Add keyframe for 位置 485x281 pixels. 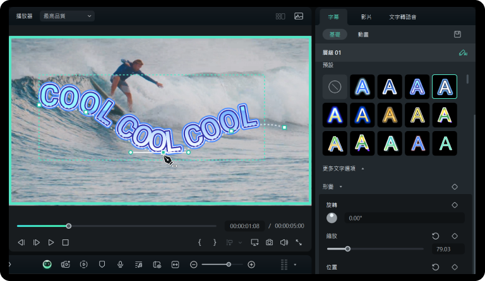[455, 267]
